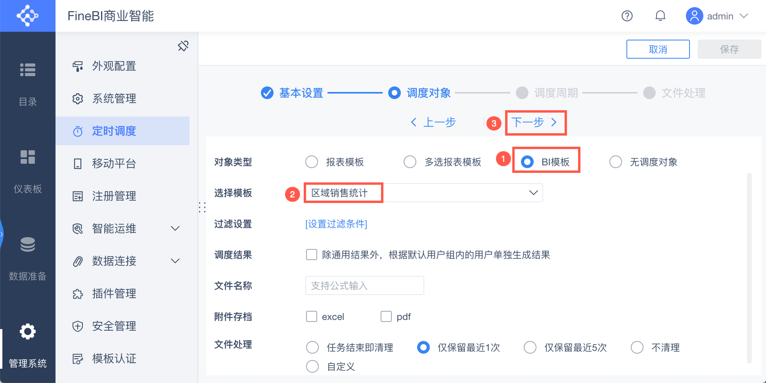
Task: Open the 仪表板 dashboard icon
Action: [28, 157]
